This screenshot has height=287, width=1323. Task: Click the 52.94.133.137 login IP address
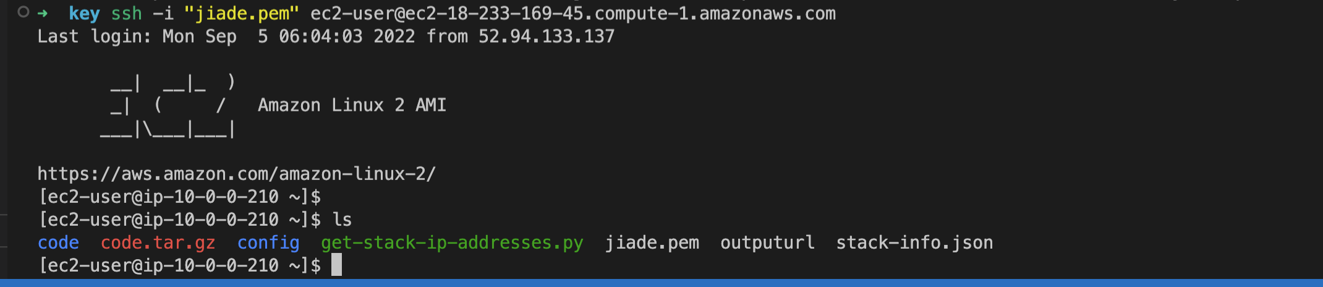[547, 36]
